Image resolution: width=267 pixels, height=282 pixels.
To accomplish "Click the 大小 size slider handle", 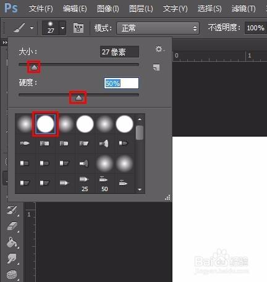I will click(34, 67).
